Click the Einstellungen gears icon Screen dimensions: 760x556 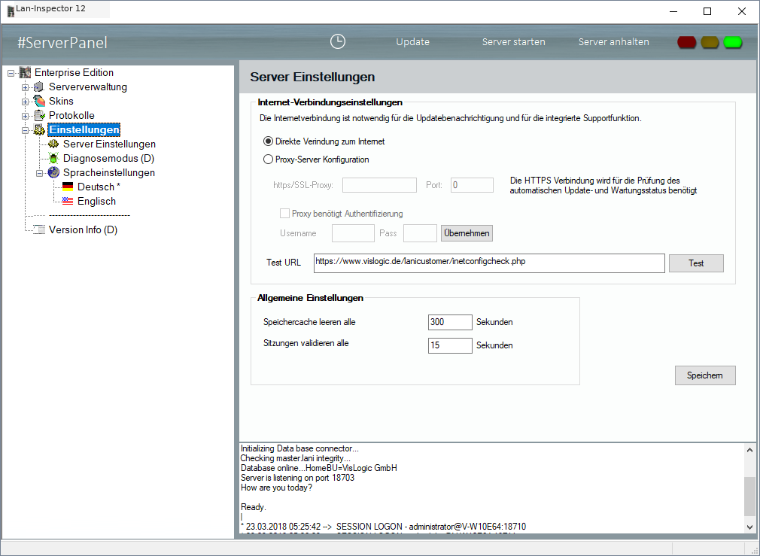click(39, 130)
